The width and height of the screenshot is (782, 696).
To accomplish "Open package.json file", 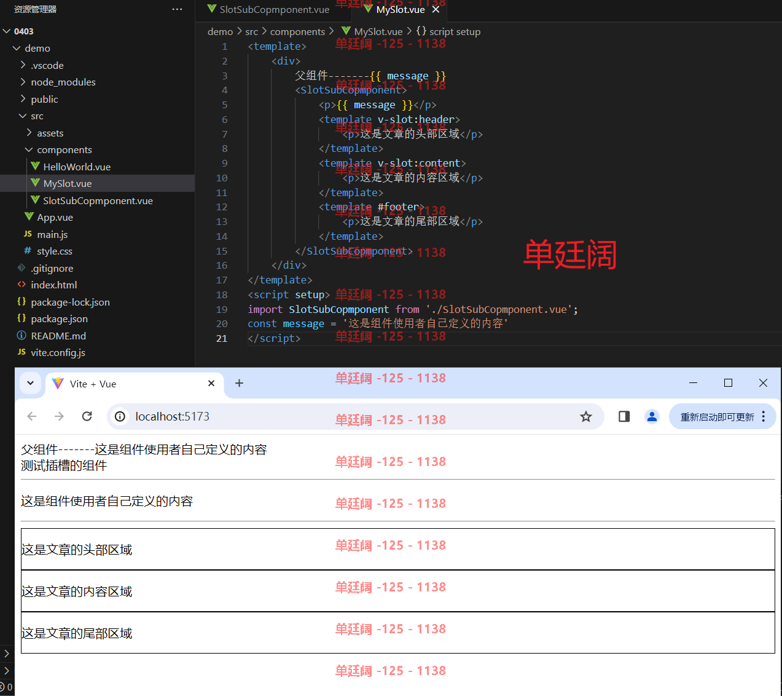I will click(59, 318).
